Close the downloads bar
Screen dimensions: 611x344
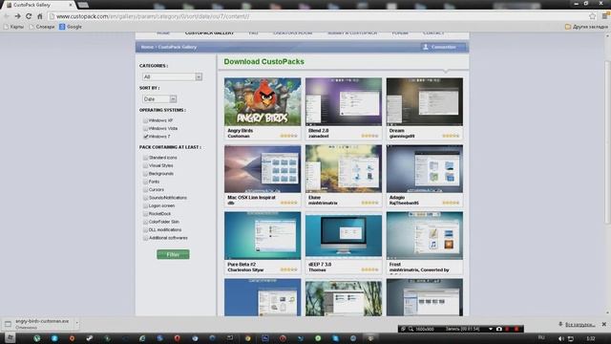604,324
